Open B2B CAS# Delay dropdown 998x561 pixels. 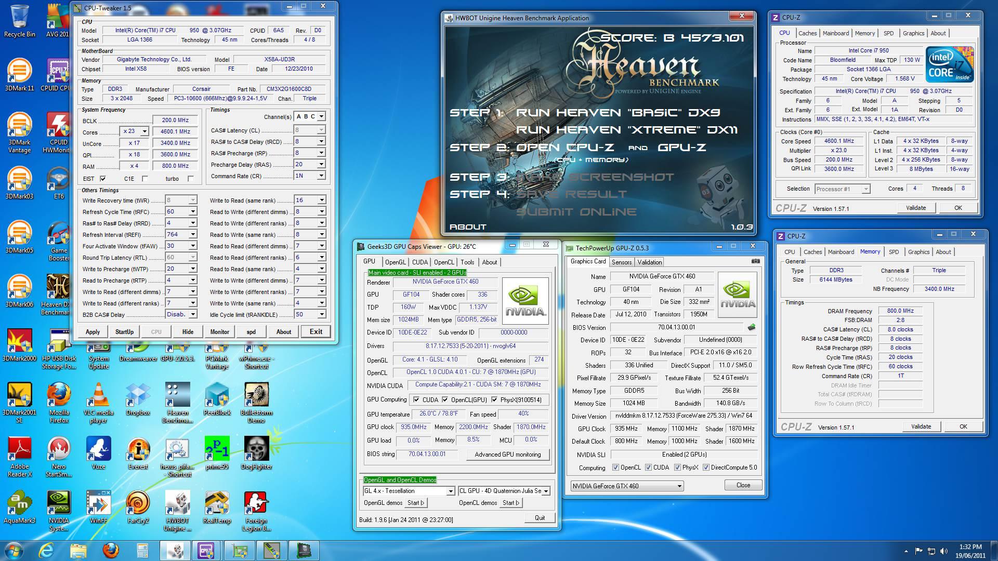coord(193,314)
